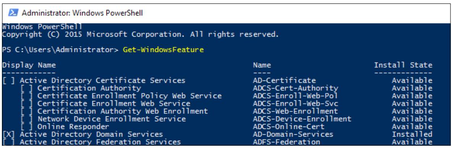Click Certificate Enrollment Web Service row
Screen dimensions: 452x148
click(x=217, y=103)
